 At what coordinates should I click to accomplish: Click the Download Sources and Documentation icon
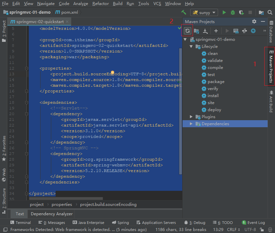(205, 31)
